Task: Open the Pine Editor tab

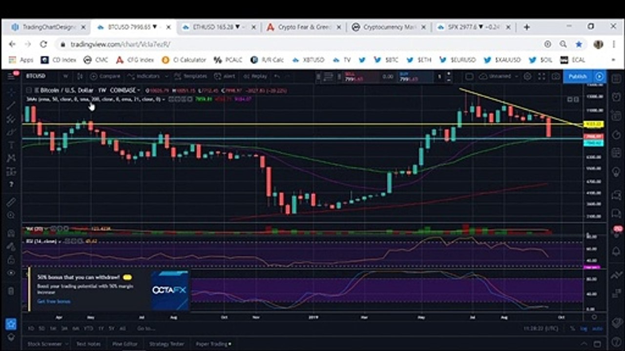Action: (x=125, y=344)
